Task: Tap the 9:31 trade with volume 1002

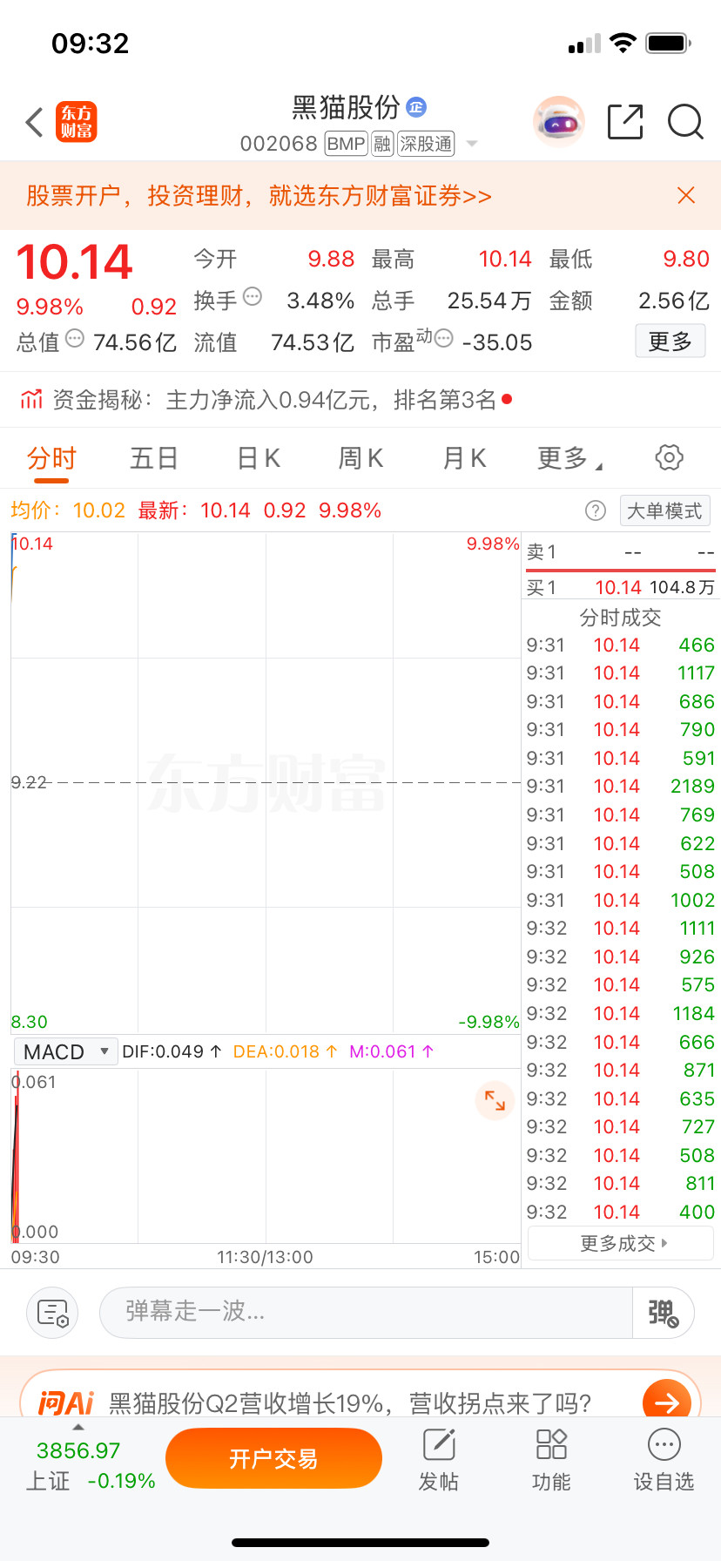Action: pos(620,900)
